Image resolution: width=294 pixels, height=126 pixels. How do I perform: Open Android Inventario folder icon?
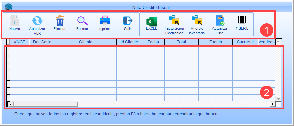(x=197, y=20)
